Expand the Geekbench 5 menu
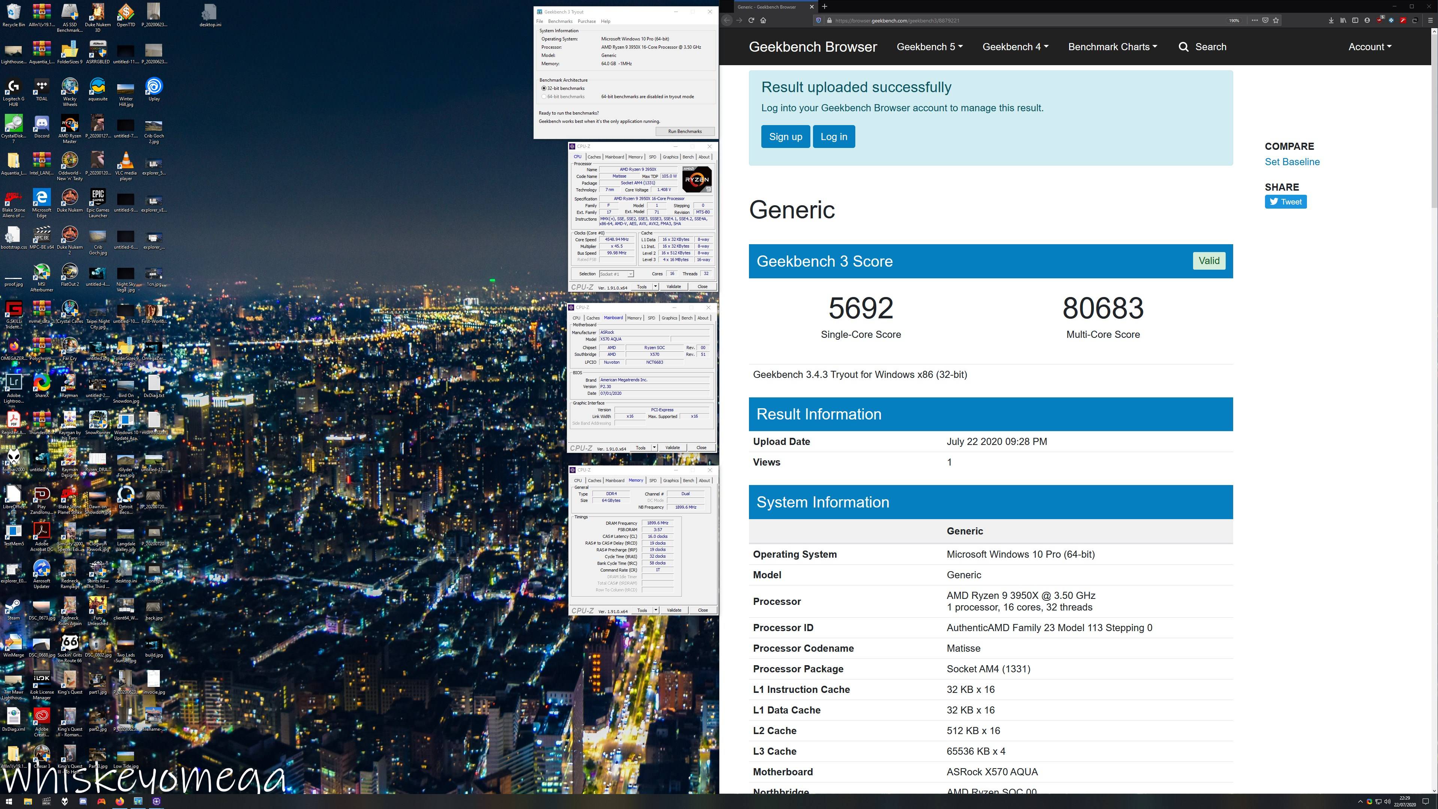 tap(929, 47)
